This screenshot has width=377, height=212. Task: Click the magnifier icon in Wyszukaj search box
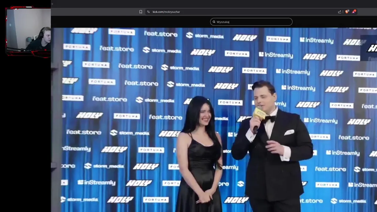(x=214, y=22)
